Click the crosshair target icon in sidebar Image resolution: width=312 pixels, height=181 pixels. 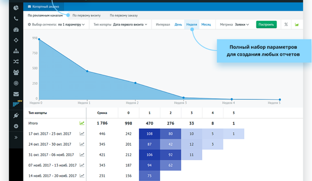(x=16, y=40)
